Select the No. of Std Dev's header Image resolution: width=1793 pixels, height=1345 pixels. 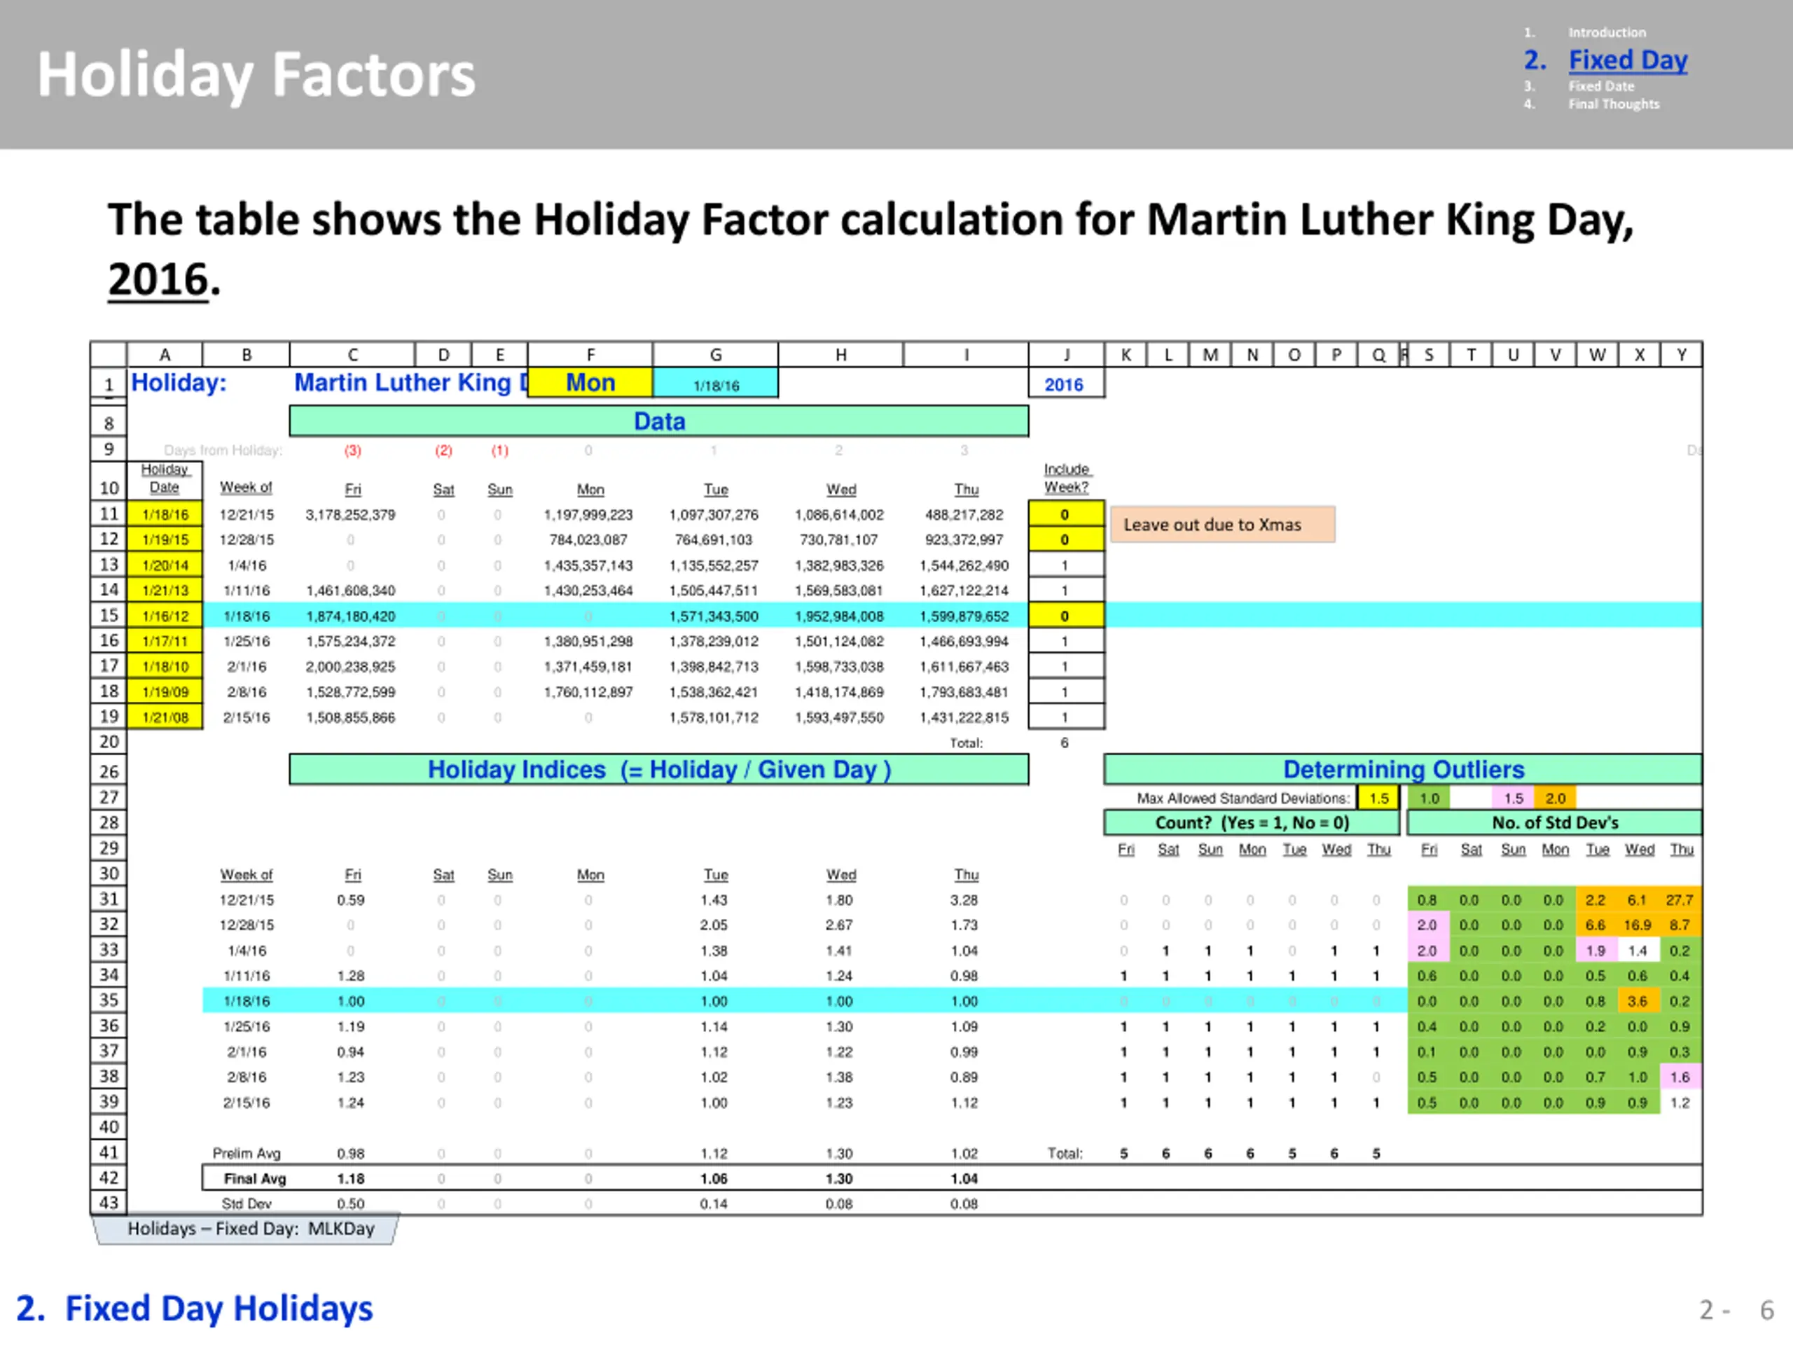pyautogui.click(x=1555, y=823)
